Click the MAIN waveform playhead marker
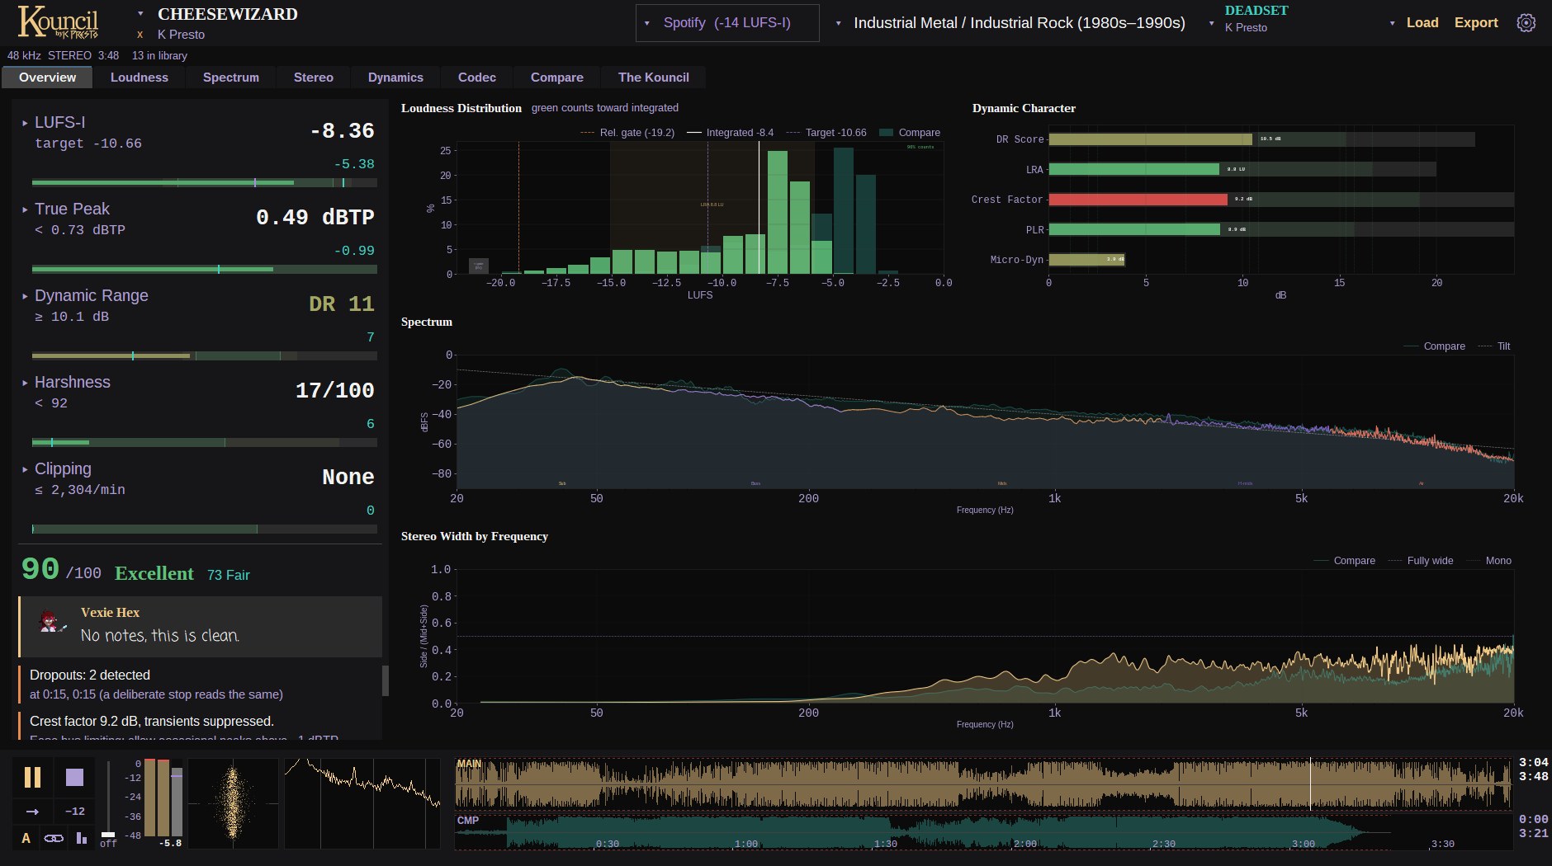 coord(1310,784)
